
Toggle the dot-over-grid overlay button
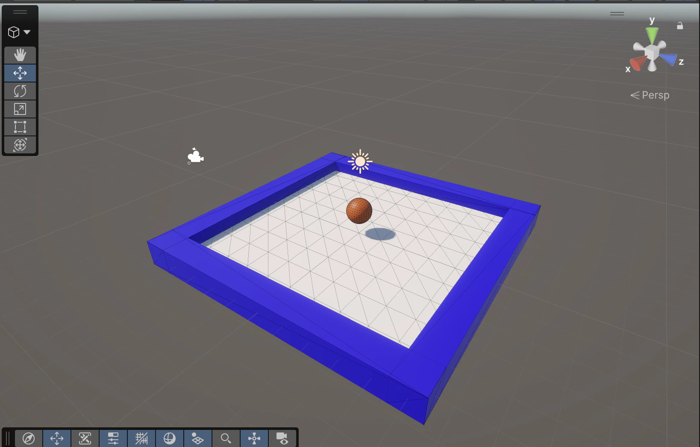[198, 438]
